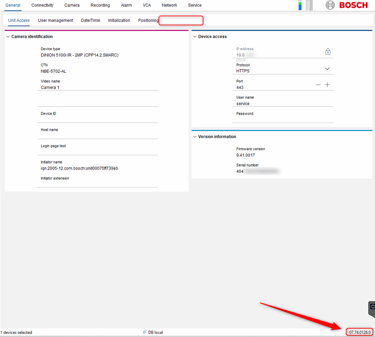This screenshot has width=375, height=337.
Task: Collapse the Camera identification section
Action: tap(8, 37)
